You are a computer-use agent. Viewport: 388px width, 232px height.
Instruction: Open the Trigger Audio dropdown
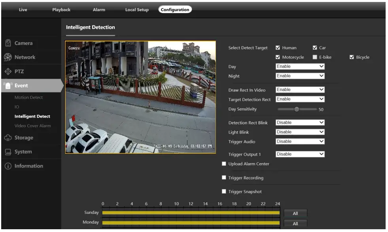point(300,141)
